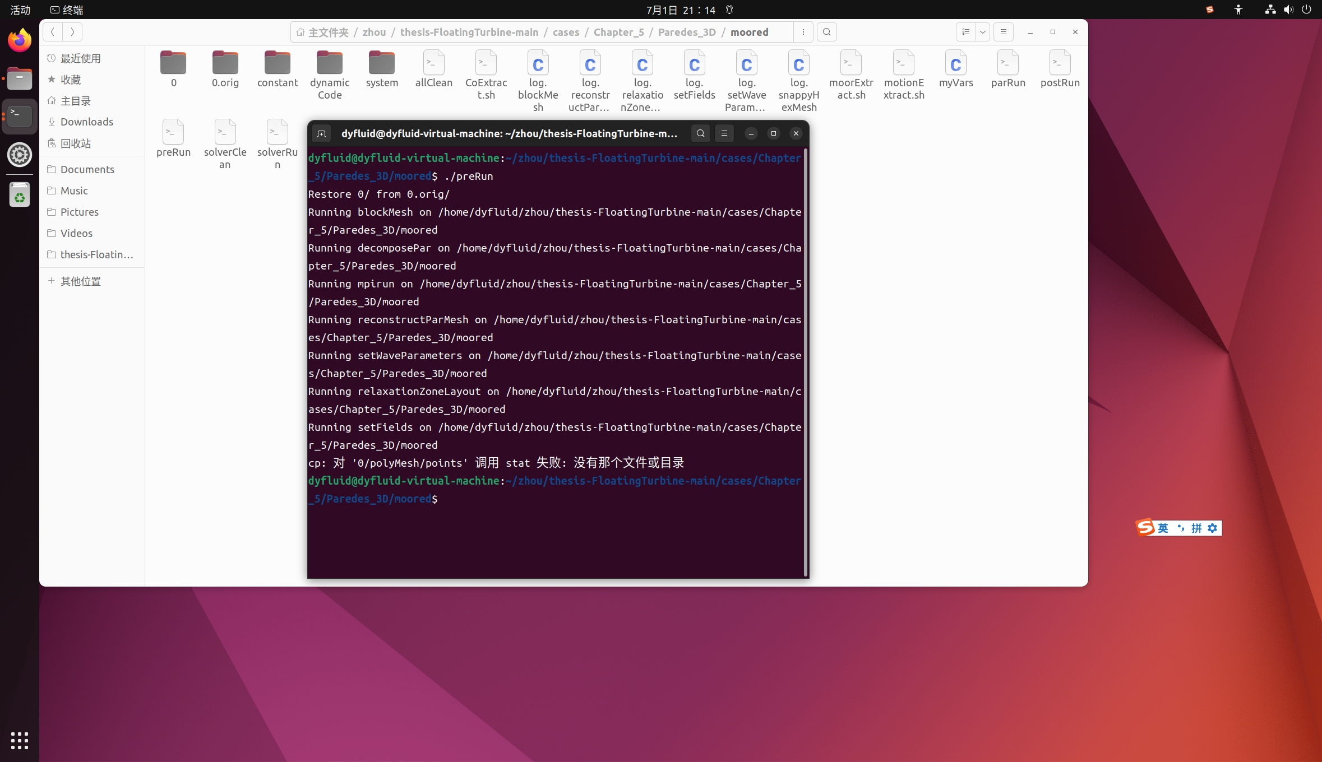Click the search icon in file manager
The image size is (1322, 762).
[826, 32]
